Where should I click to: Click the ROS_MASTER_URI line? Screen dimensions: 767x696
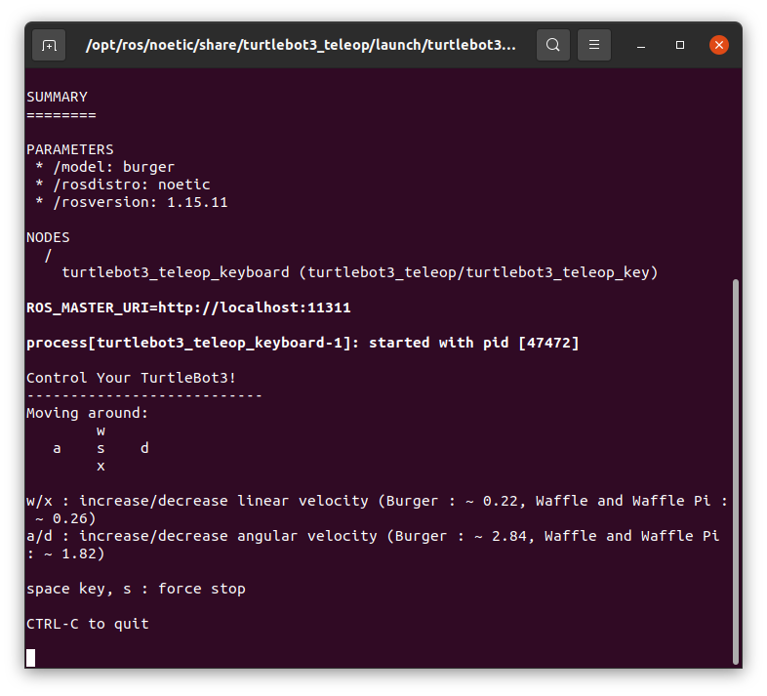(188, 307)
